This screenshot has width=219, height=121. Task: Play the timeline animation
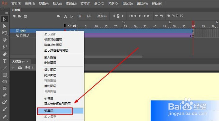[x=140, y=16]
